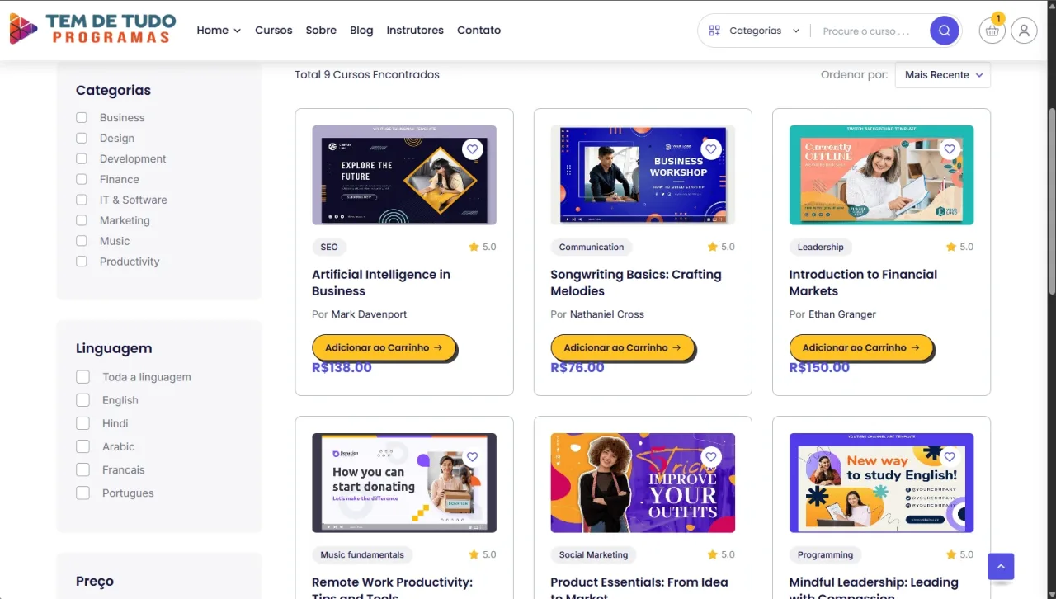Enable the Toda a linguagem language filter
The image size is (1056, 599).
(82, 377)
